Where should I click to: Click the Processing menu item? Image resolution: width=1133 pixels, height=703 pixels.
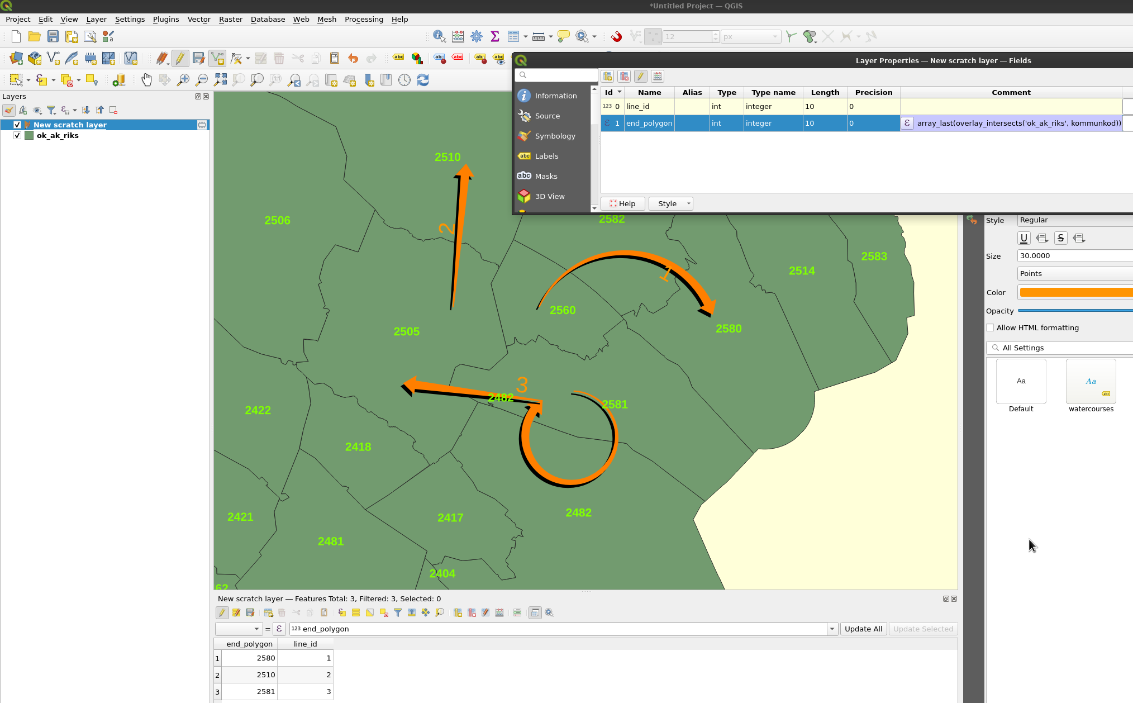coord(363,18)
